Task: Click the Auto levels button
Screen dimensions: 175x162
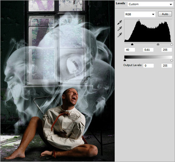Action: tap(165, 14)
